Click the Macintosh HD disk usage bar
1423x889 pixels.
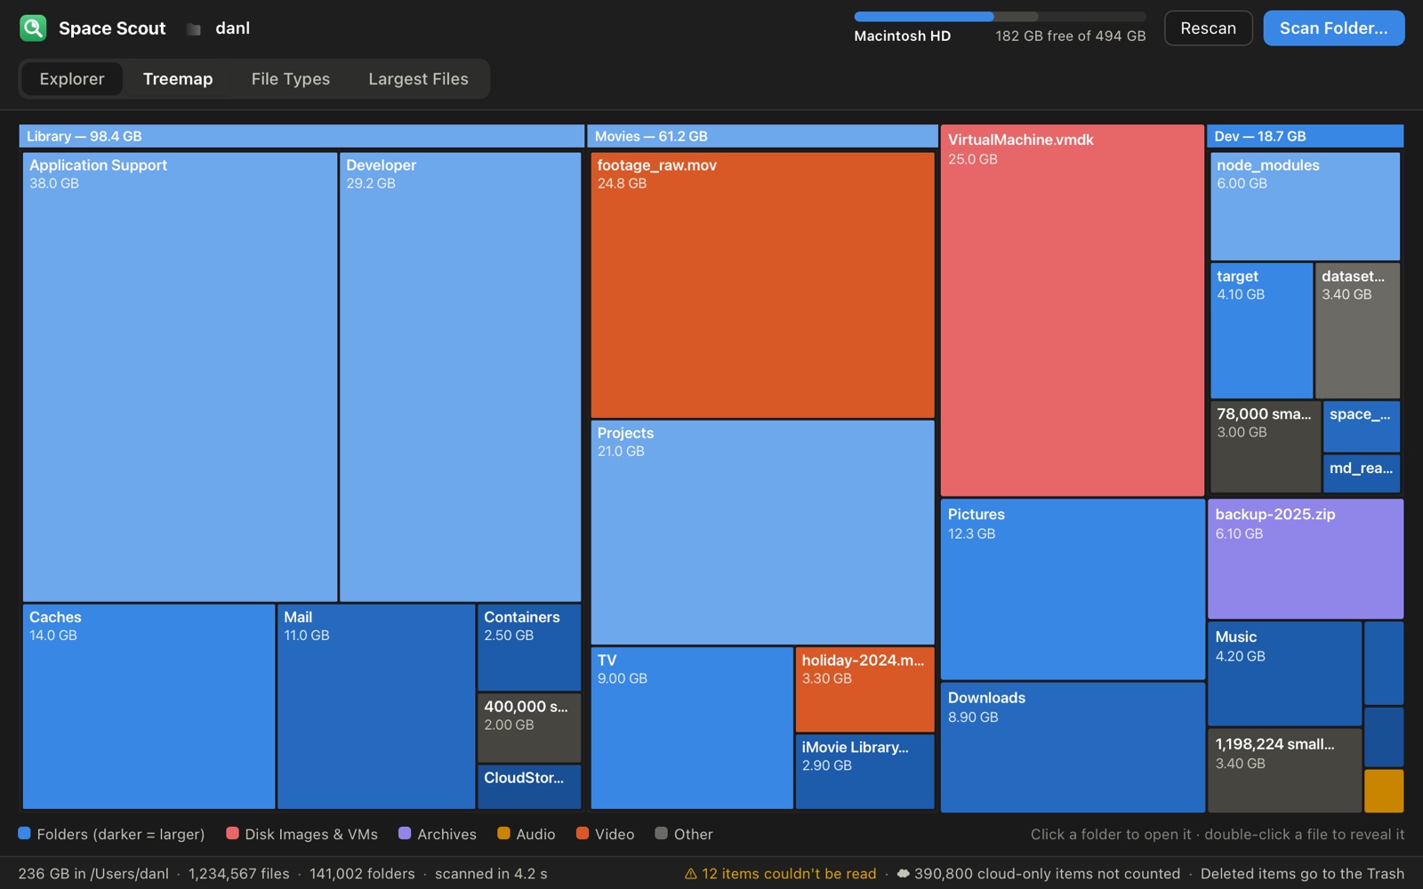tap(1000, 17)
